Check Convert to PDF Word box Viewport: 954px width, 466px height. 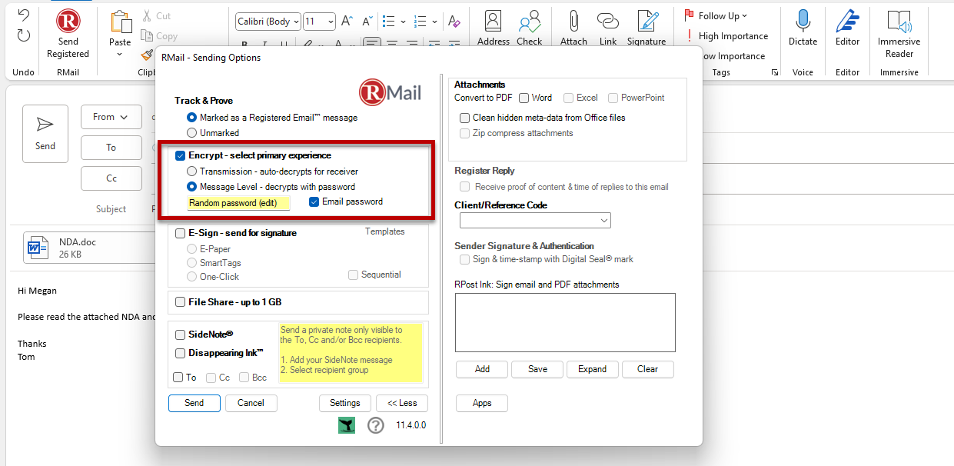(524, 98)
